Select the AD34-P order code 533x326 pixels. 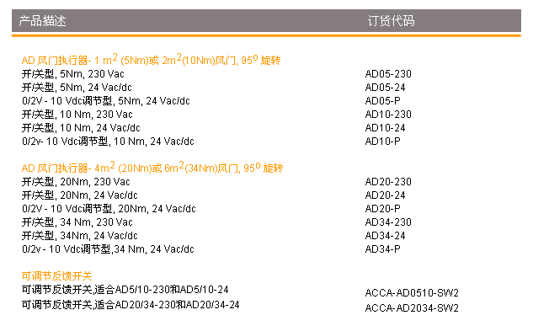383,249
